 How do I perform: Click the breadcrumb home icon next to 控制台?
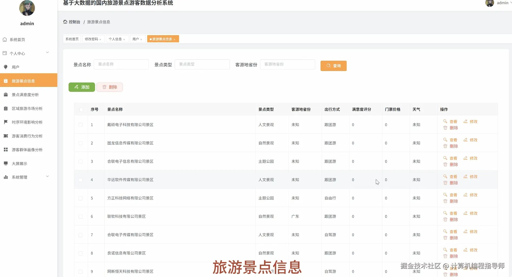[x=65, y=22]
